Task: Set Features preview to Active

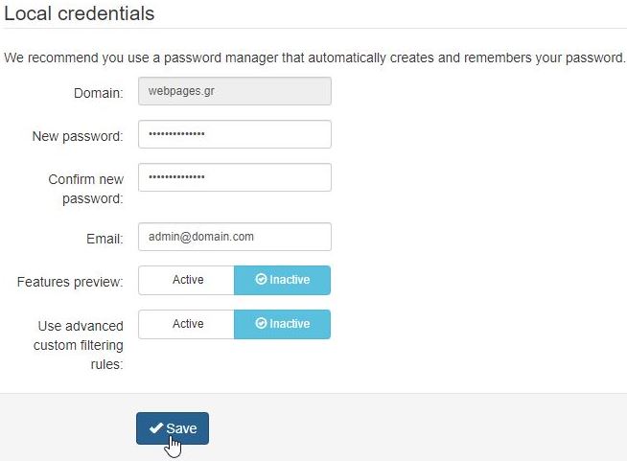Action: coord(187,280)
